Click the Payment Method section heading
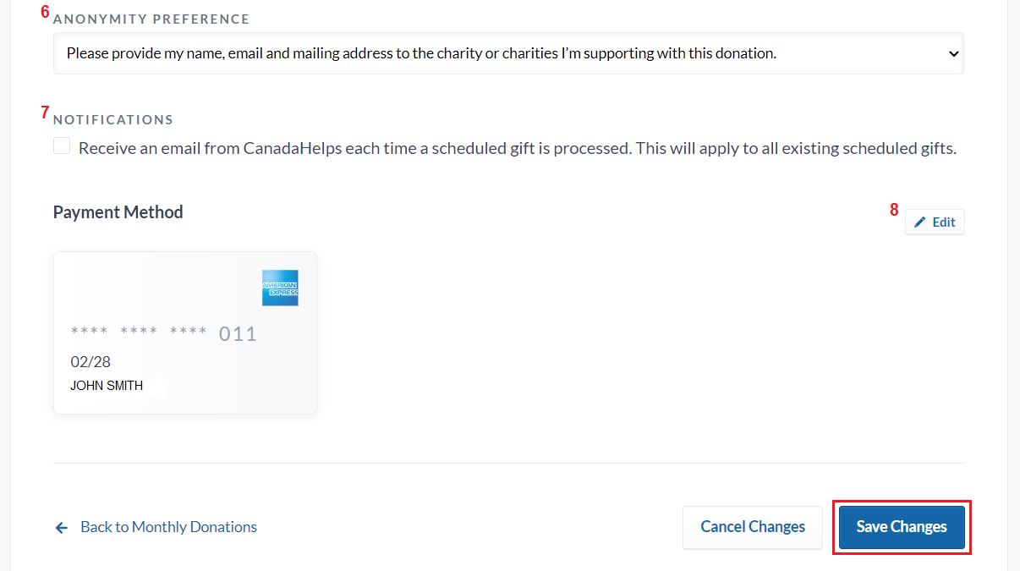 click(x=118, y=211)
